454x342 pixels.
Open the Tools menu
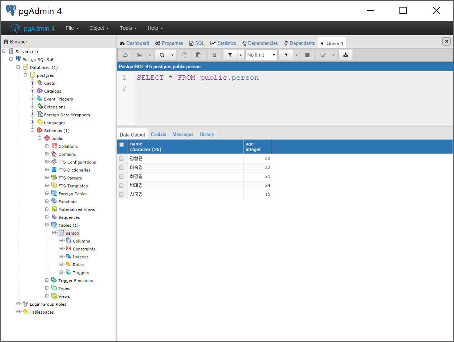click(x=128, y=28)
